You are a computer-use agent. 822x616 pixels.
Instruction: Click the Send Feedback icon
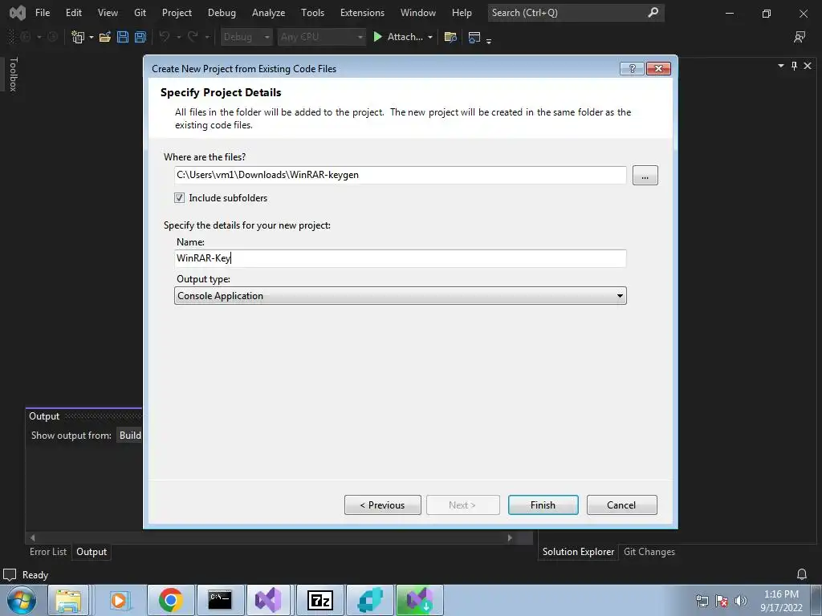[x=800, y=37]
